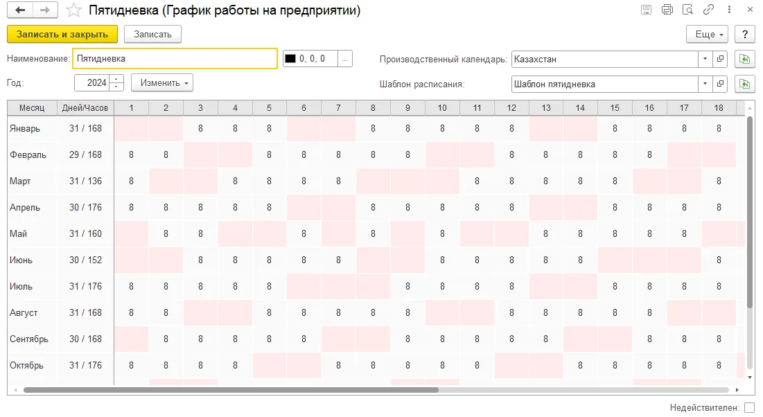This screenshot has height=417, width=763.
Task: Click the horizontal scrollbar thumb
Action: tap(231, 390)
